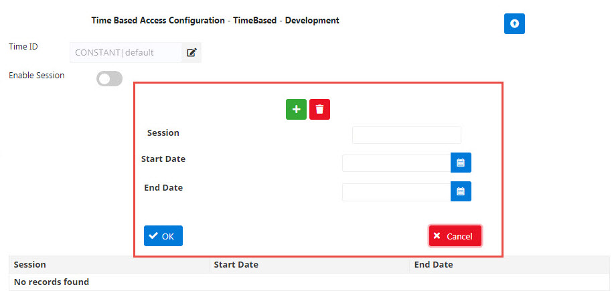Select the CONSTANT|default Time ID field
Screen dimensions: 614x291
pyautogui.click(x=126, y=52)
